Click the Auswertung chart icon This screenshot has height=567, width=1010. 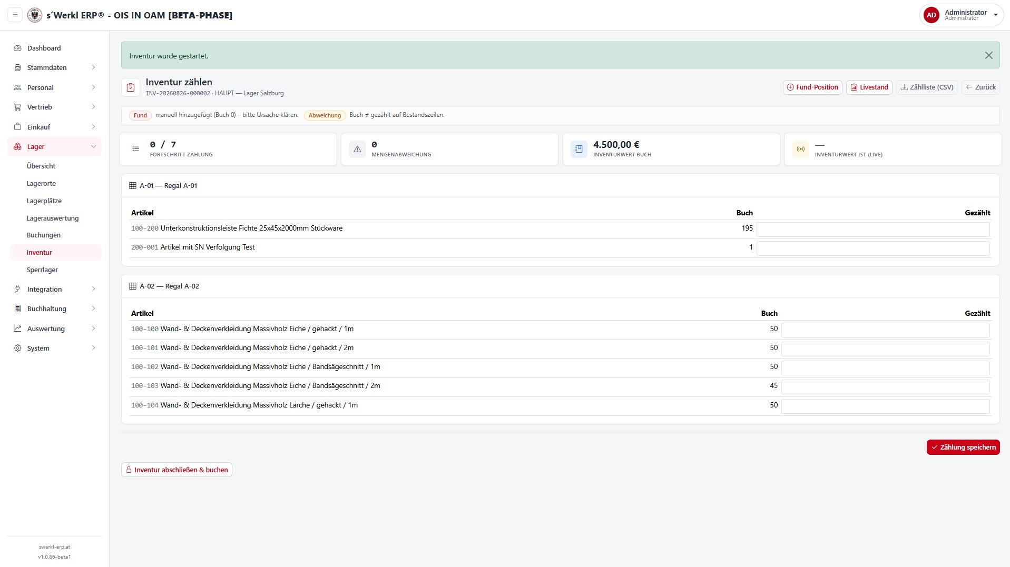pos(17,329)
